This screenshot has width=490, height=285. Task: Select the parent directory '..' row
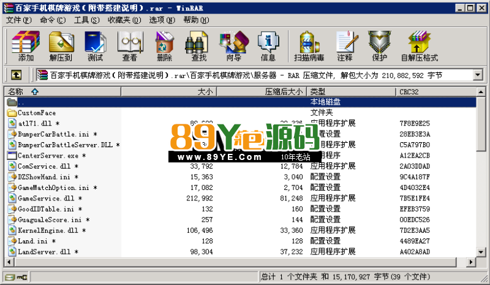point(240,102)
